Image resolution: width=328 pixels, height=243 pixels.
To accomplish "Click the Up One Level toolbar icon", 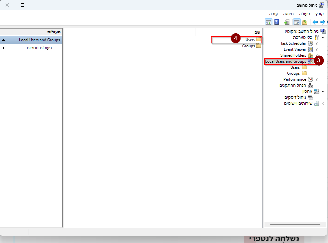I will click(x=304, y=22).
